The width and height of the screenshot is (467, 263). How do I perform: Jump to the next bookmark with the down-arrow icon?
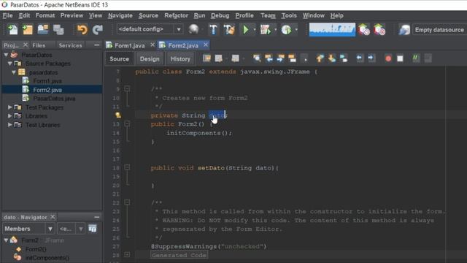[332, 58]
